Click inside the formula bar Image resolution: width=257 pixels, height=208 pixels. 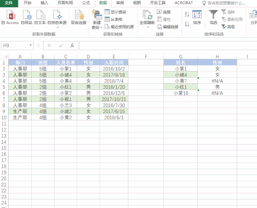(168, 45)
